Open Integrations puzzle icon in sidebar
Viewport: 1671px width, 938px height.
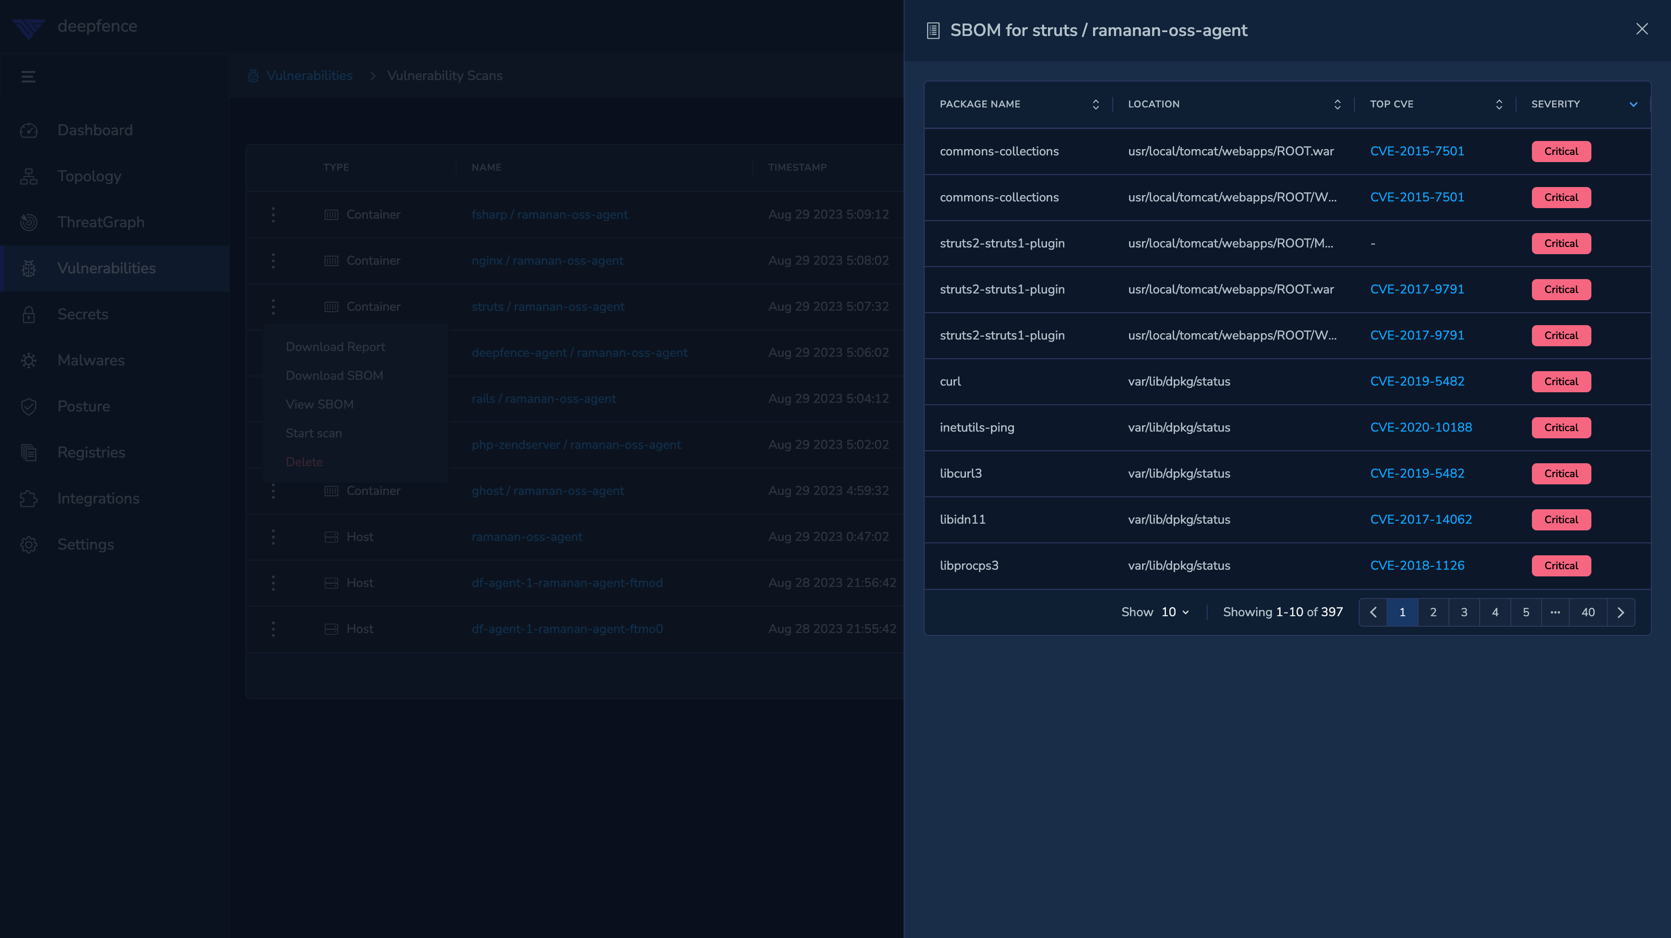(29, 498)
